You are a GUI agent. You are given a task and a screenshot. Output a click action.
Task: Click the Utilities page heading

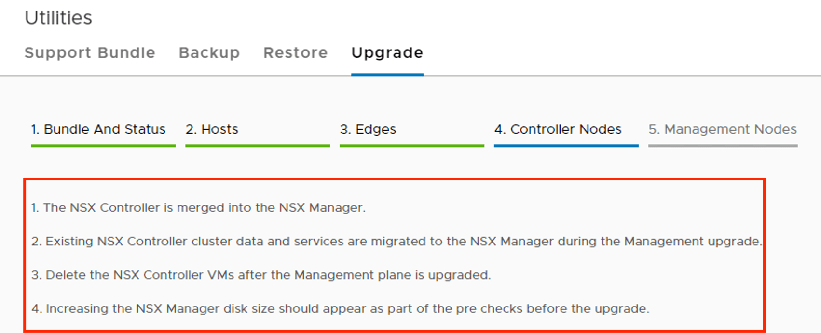point(58,18)
